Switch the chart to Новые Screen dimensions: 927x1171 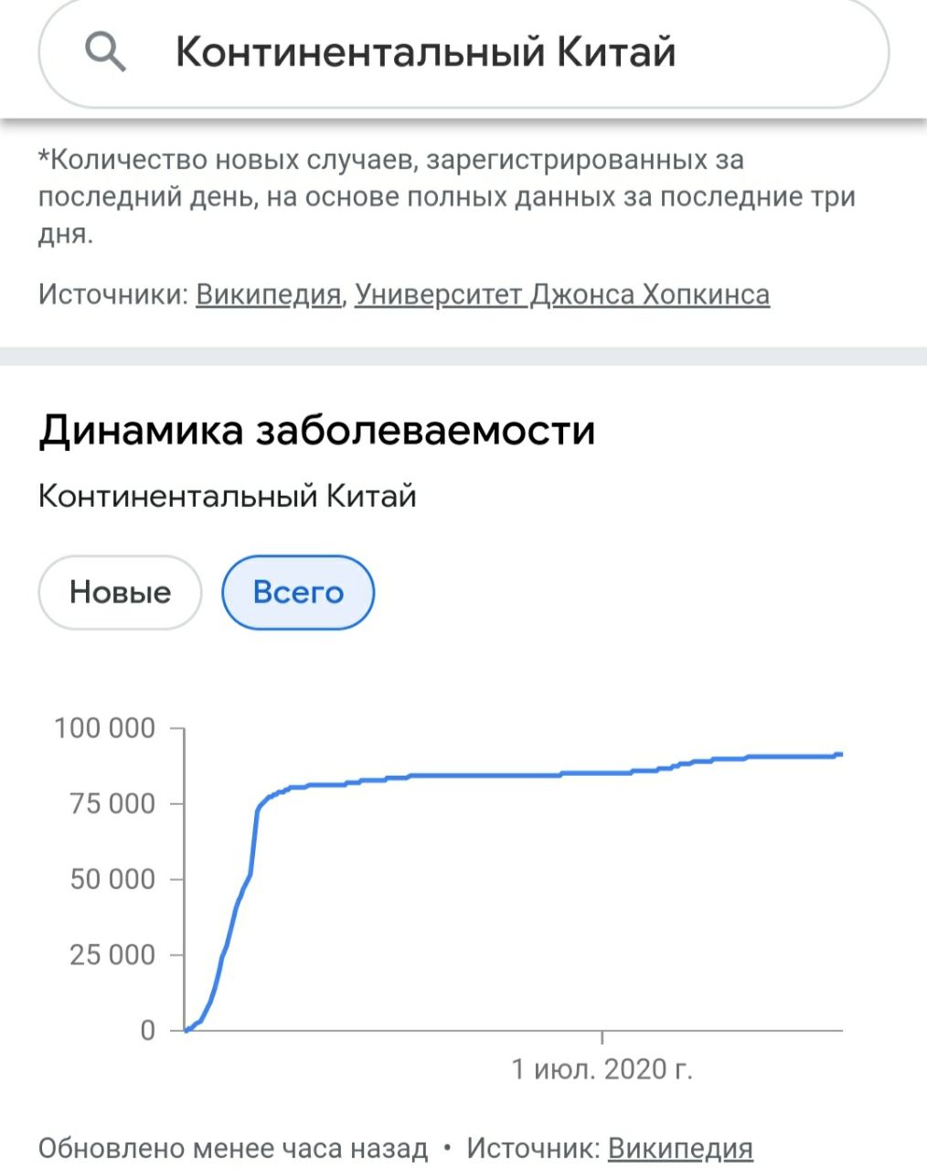click(120, 593)
